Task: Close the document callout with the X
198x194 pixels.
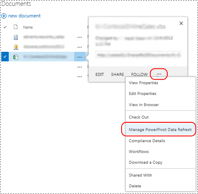Action: tap(181, 23)
